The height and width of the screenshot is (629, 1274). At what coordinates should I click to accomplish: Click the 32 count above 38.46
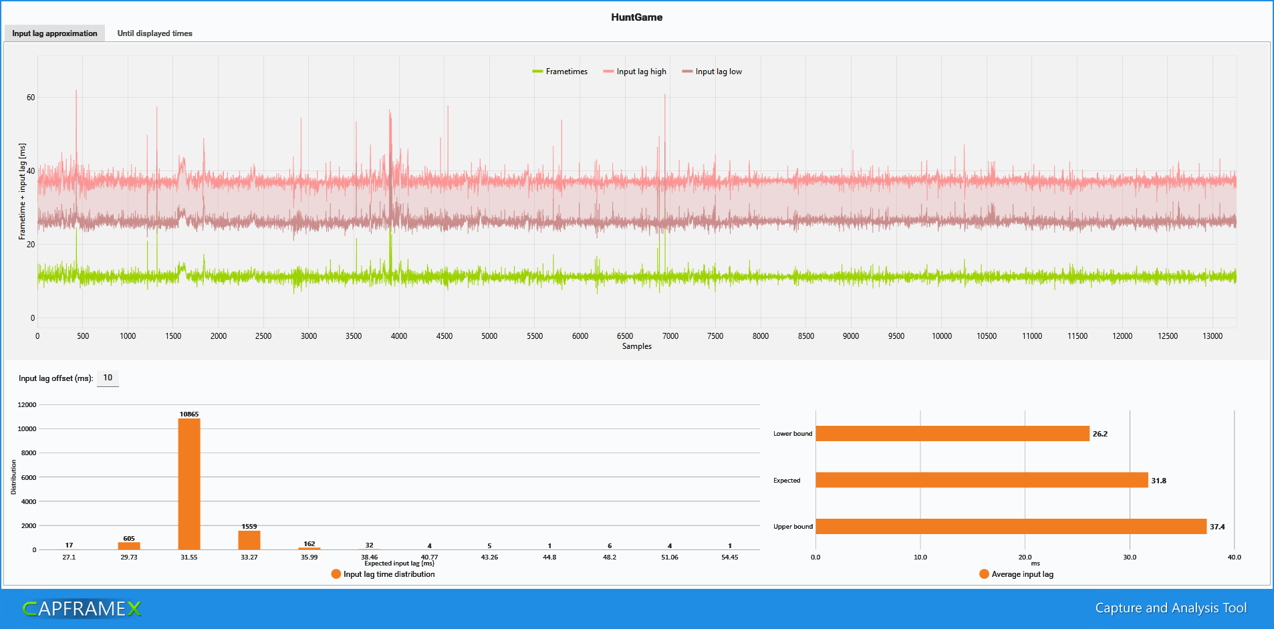coord(370,545)
